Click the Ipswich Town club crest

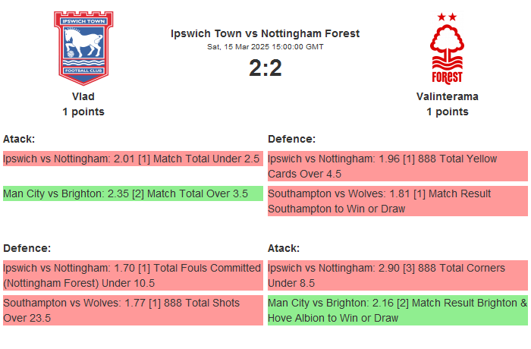click(83, 47)
